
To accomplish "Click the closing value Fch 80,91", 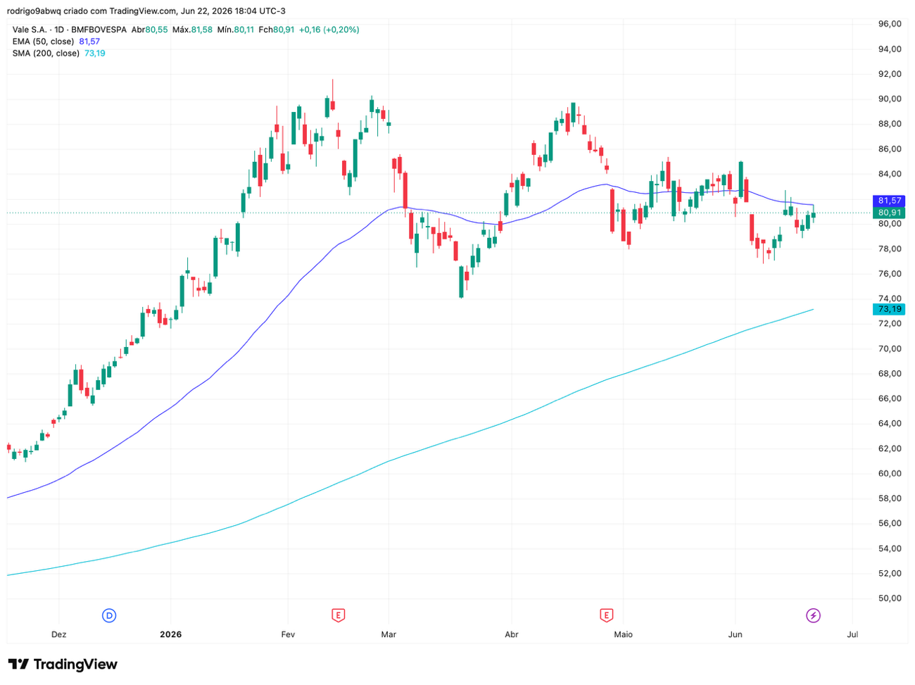I will point(277,30).
